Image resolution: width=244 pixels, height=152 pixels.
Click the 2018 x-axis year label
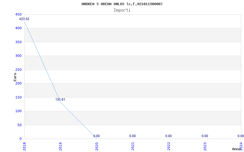(x=24, y=147)
